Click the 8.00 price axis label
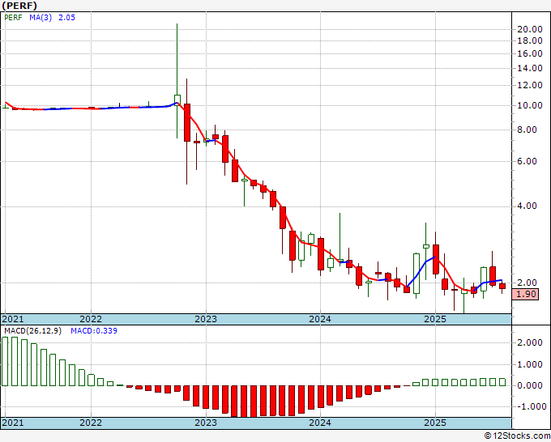 coord(528,130)
